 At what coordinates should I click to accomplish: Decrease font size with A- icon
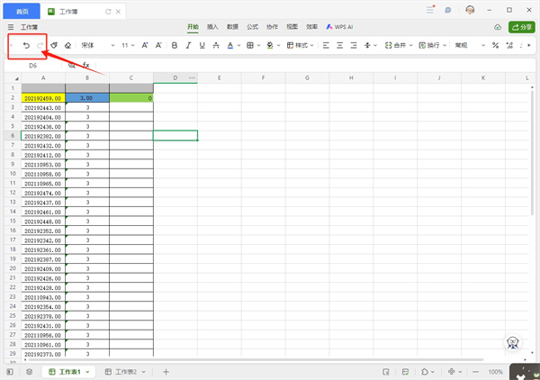(158, 45)
